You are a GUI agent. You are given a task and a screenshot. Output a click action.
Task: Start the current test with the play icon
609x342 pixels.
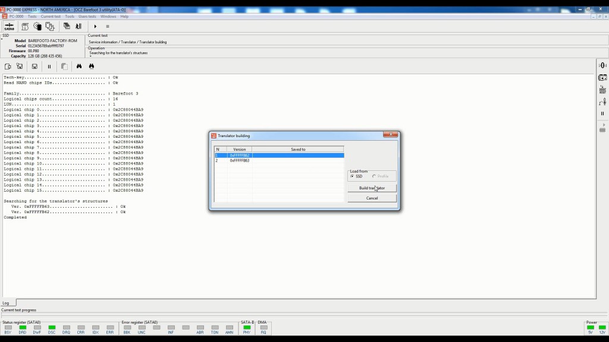[x=95, y=26]
